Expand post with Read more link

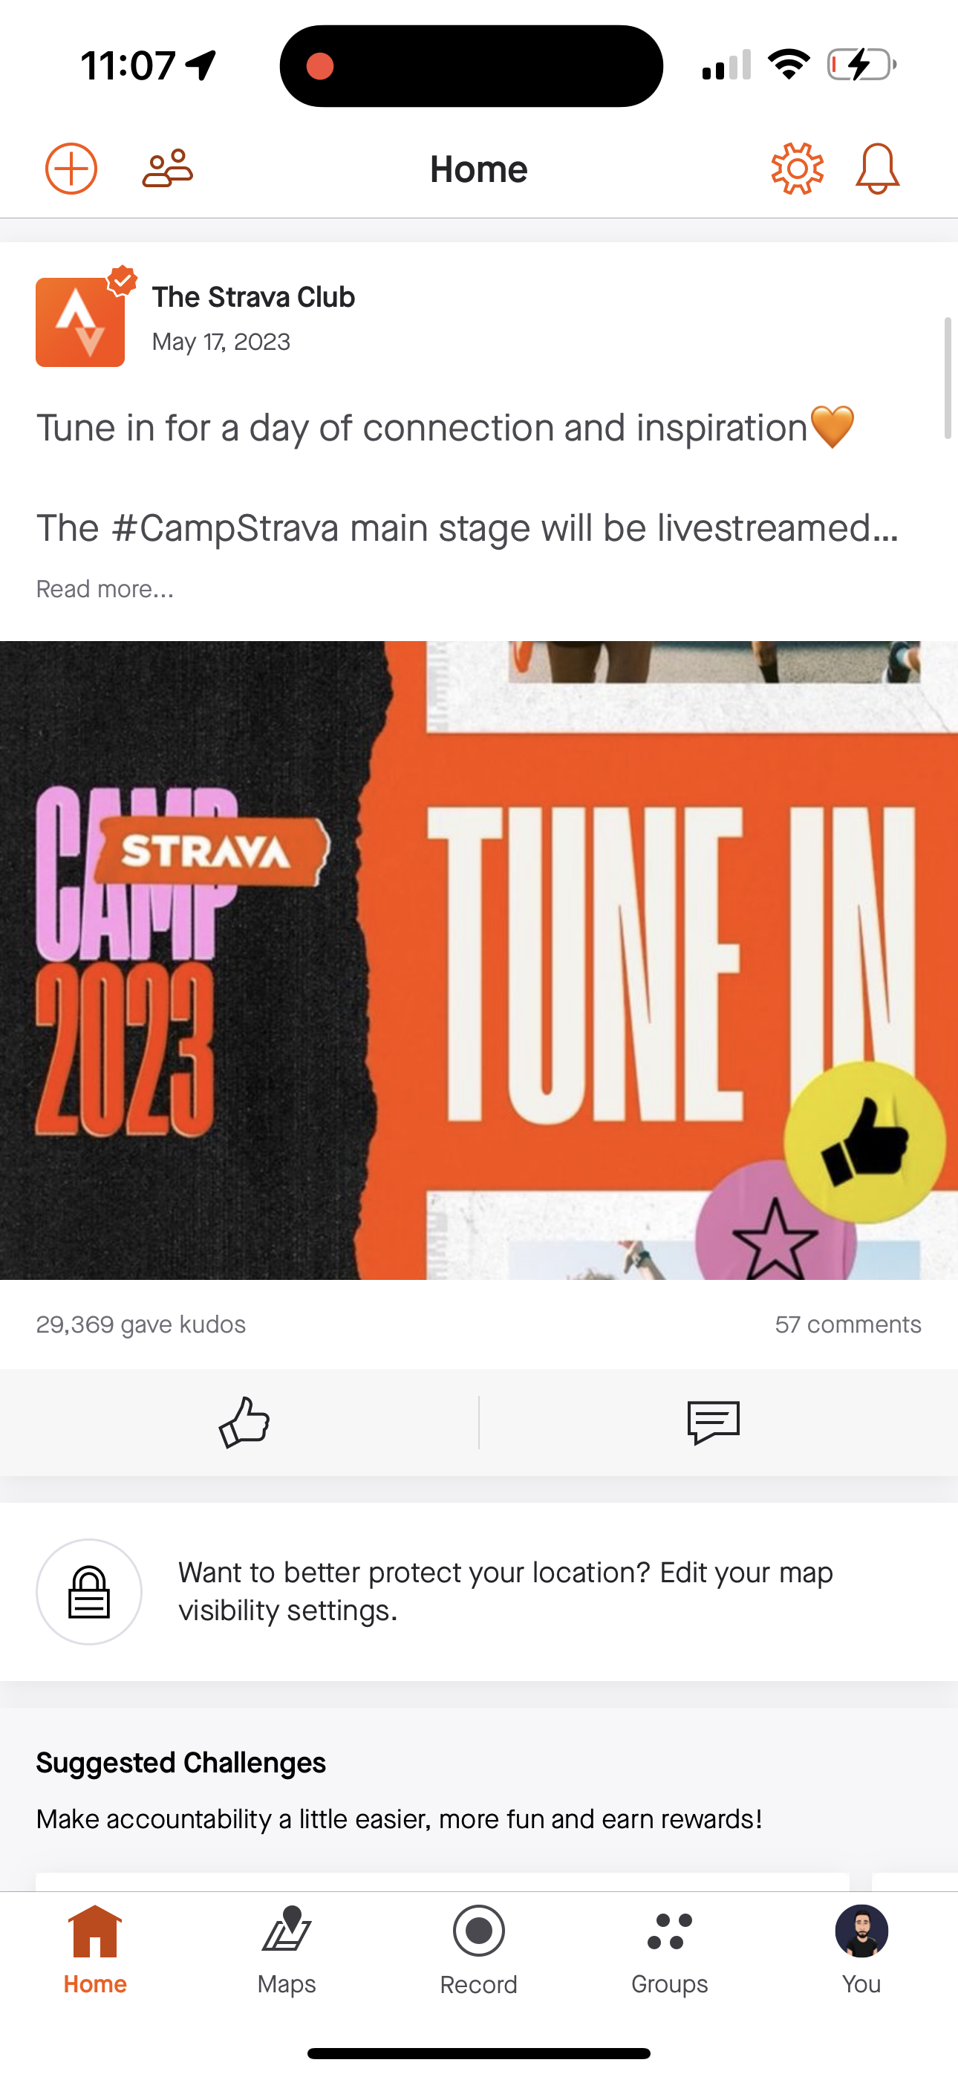(x=105, y=589)
